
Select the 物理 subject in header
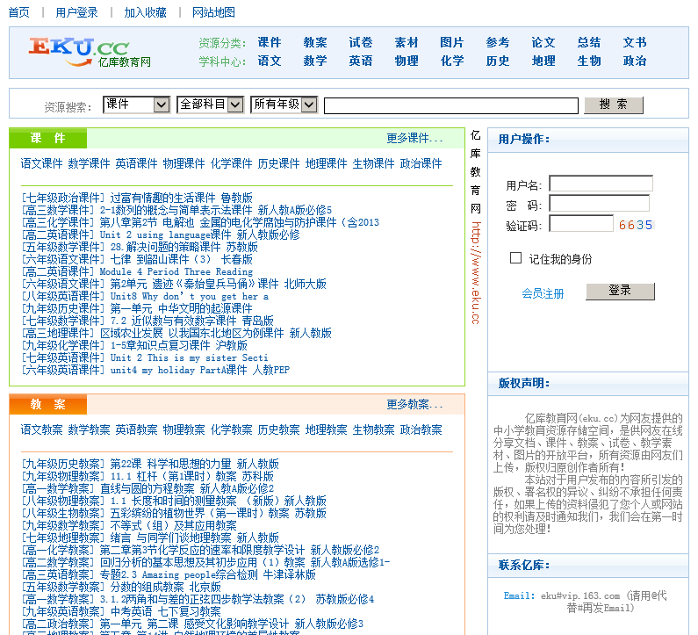click(x=407, y=61)
